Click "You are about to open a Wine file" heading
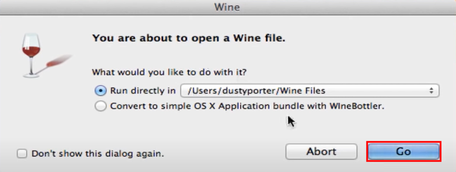This screenshot has width=456, height=172. coord(189,38)
